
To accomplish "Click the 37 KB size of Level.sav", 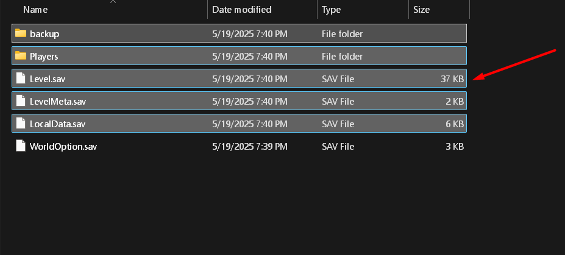I will point(453,79).
